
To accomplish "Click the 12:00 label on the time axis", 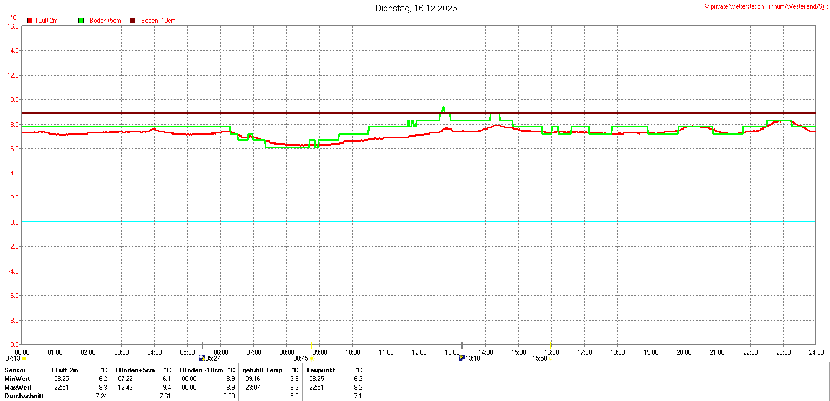I will pos(419,352).
